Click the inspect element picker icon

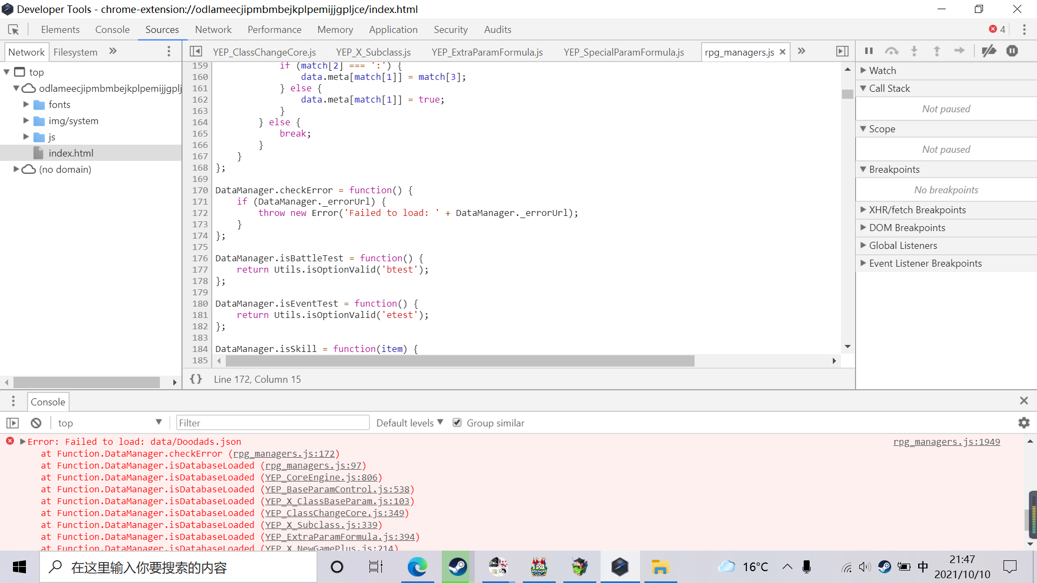click(14, 30)
